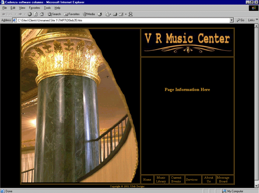The width and height of the screenshot is (259, 193).
Task: Click the Refresh page icon
Action: point(36,14)
